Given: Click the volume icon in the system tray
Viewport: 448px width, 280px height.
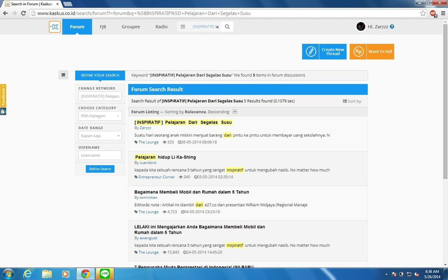Looking at the screenshot, I should pos(416,274).
